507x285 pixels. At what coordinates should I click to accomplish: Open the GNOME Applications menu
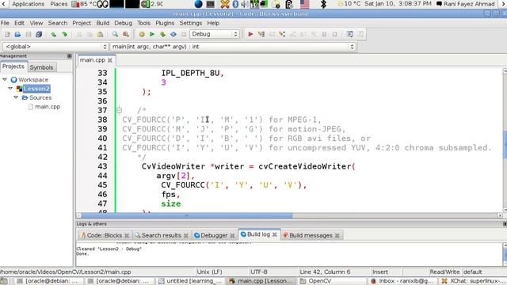(x=29, y=4)
